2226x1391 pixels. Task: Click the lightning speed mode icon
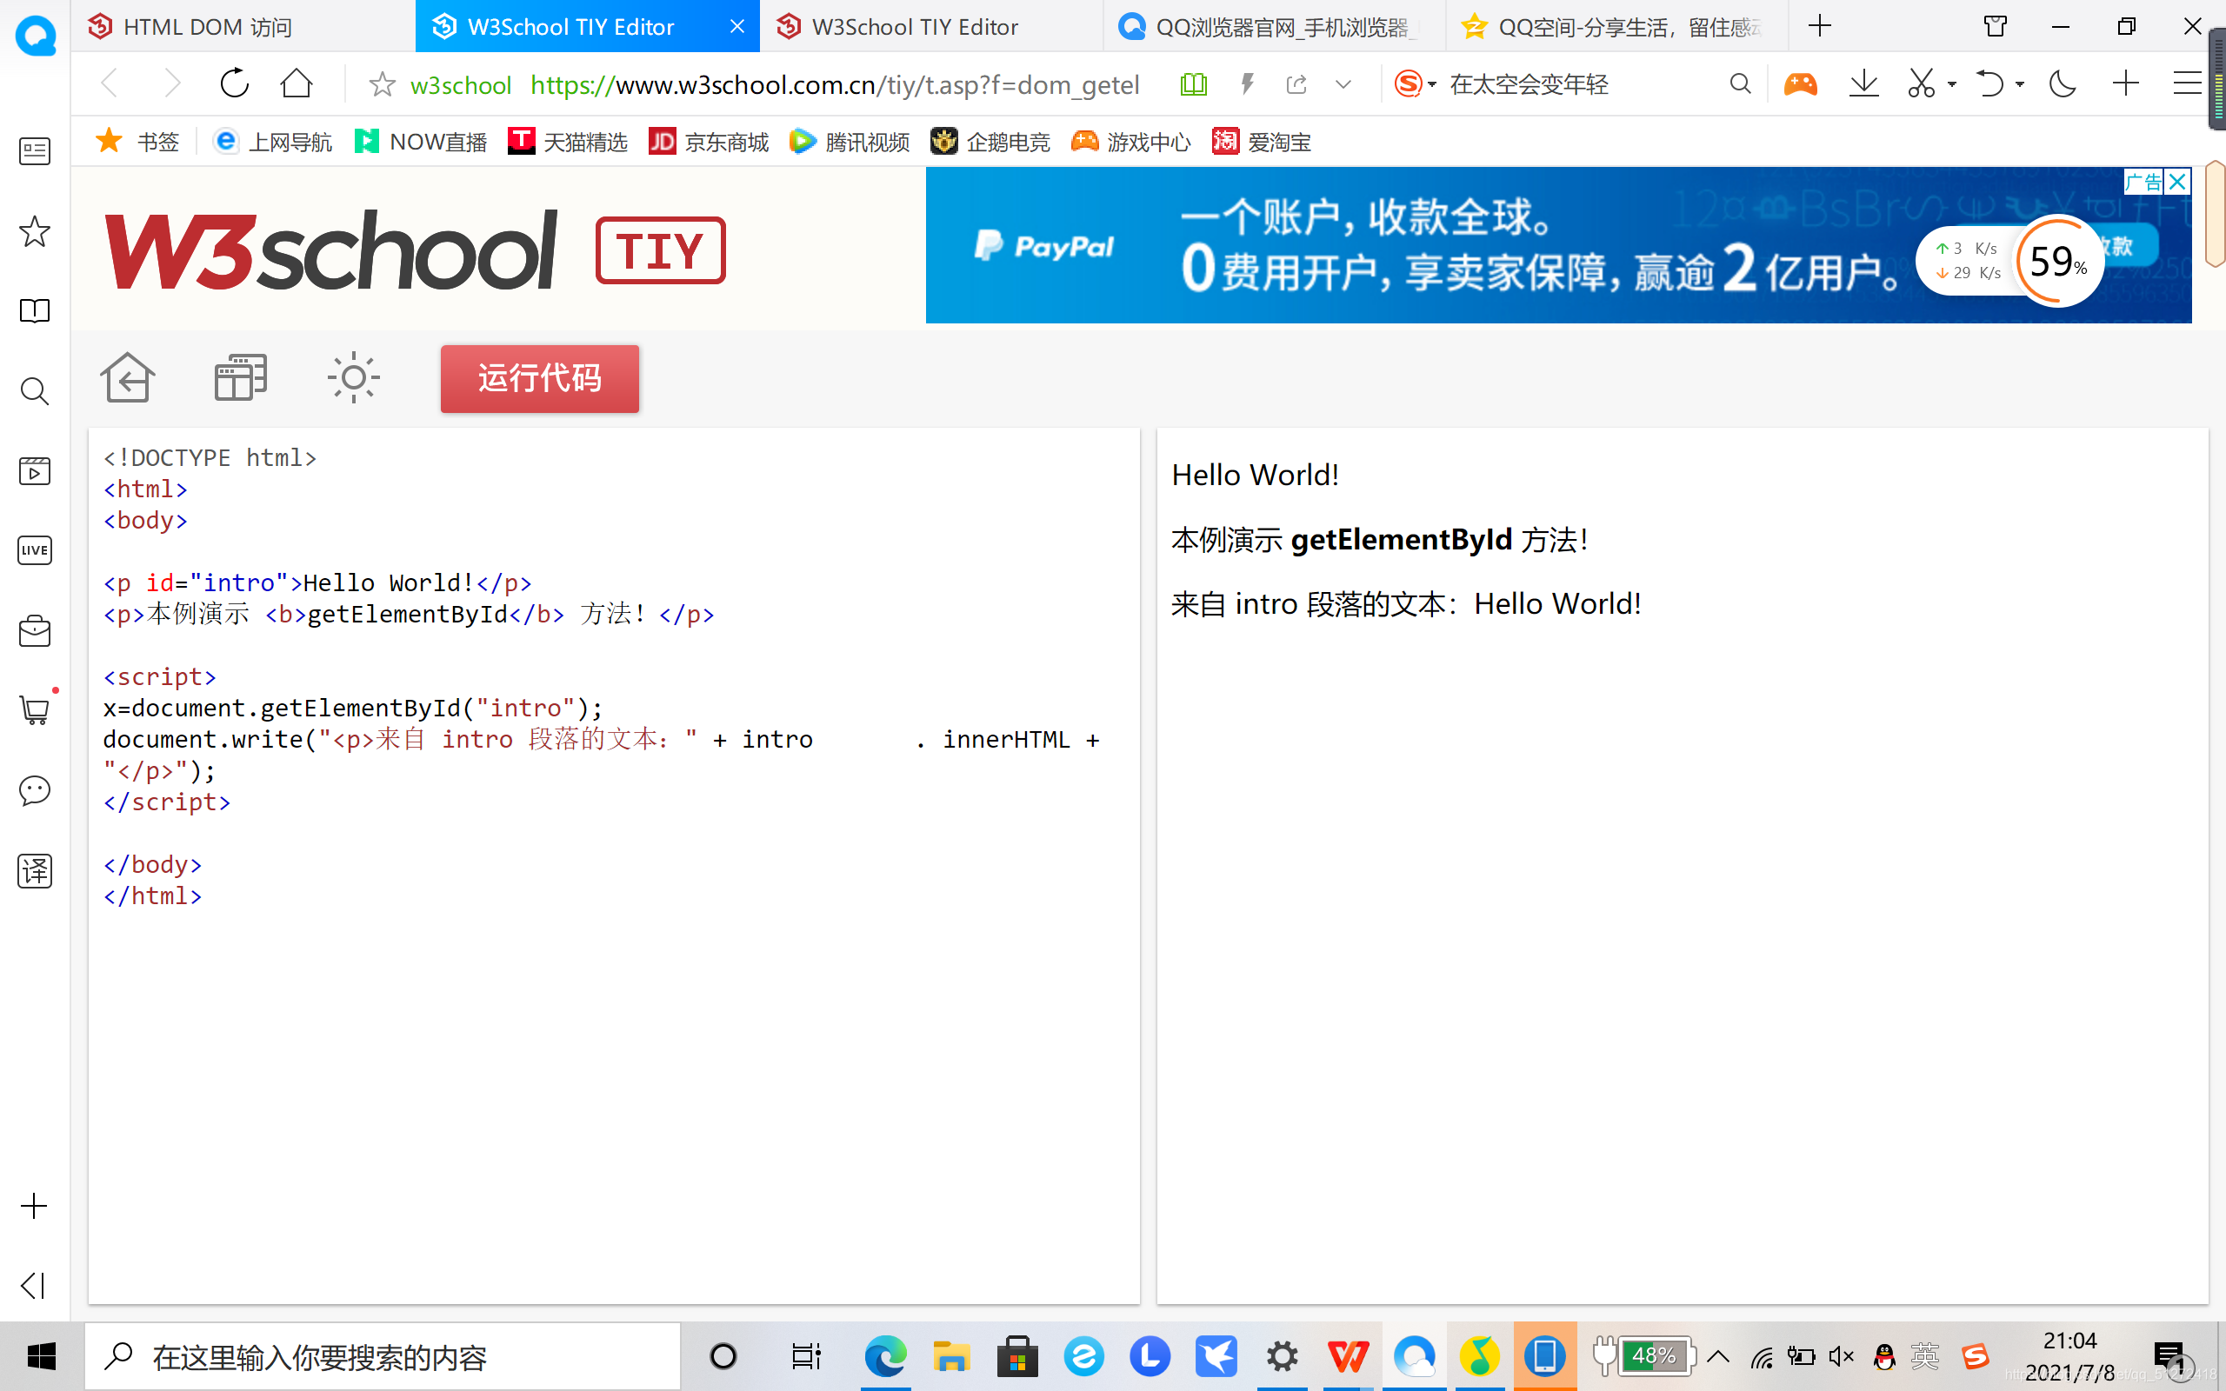1246,84
